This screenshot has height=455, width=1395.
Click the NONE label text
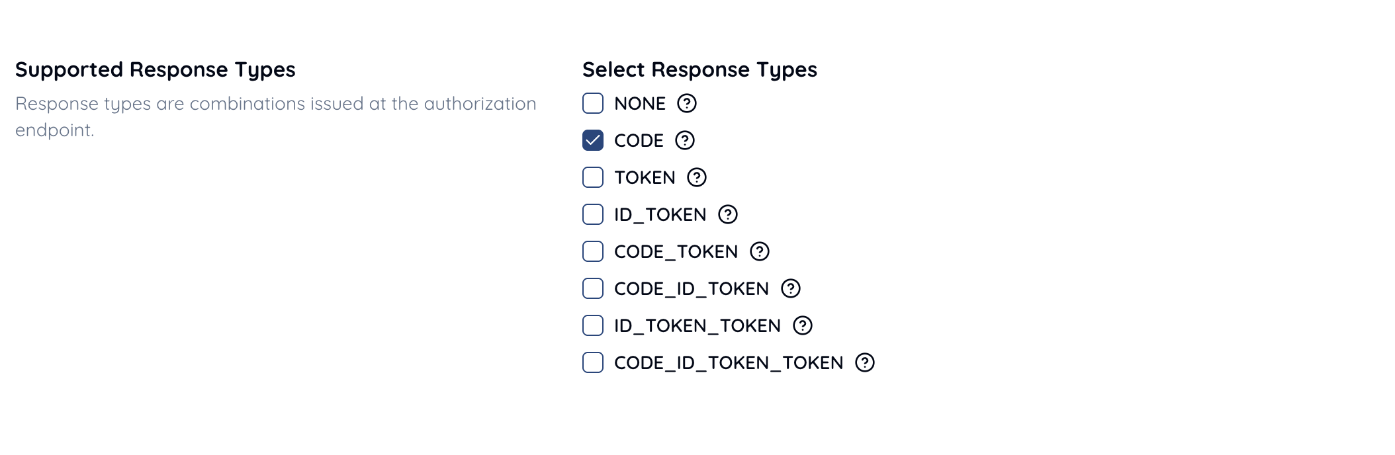(640, 104)
